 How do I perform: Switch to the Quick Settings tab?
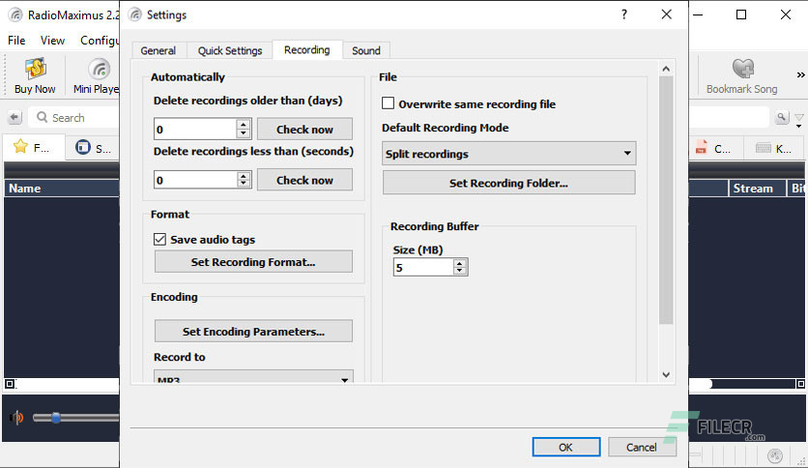[x=230, y=50]
